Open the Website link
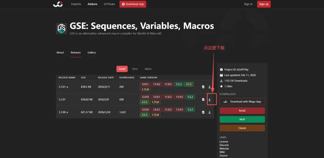Screen dimensions: 324x158 tap(224, 149)
